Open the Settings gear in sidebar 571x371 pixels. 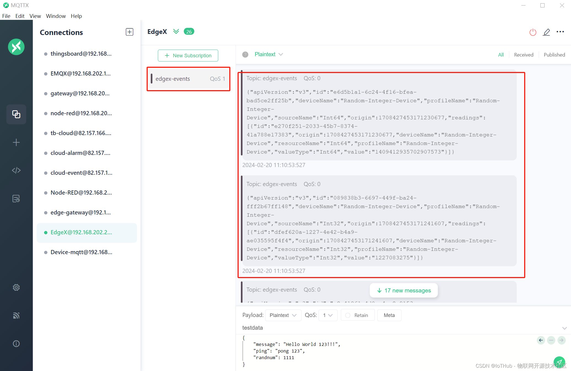tap(16, 287)
